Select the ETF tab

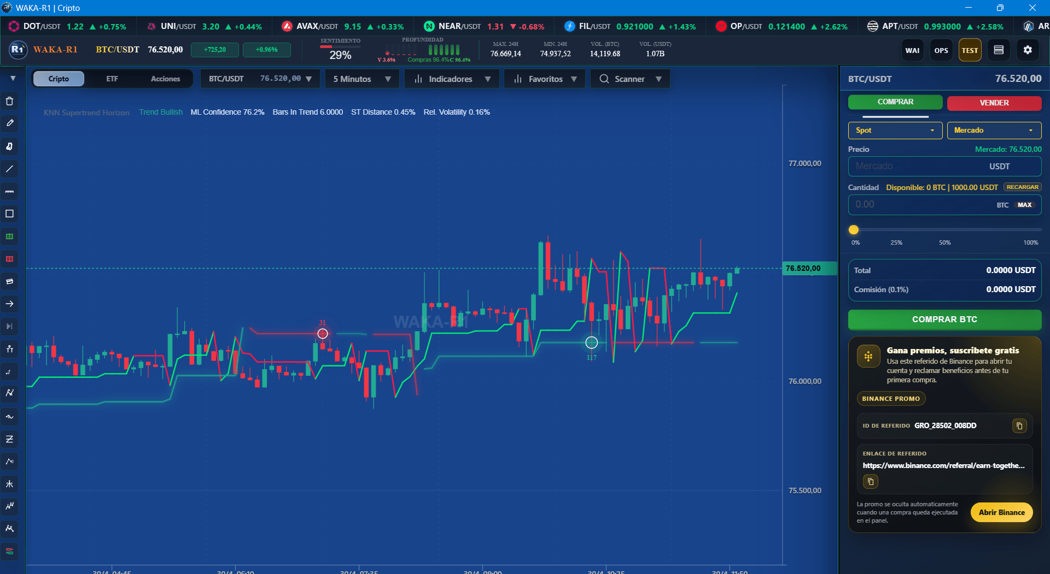112,79
